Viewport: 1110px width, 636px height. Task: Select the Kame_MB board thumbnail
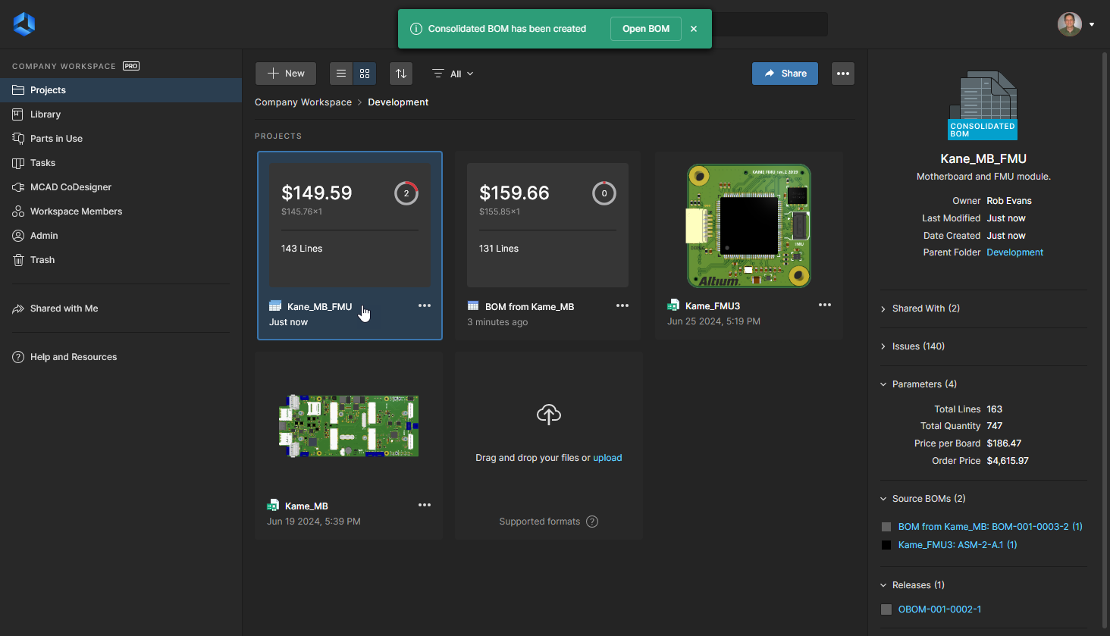click(349, 425)
